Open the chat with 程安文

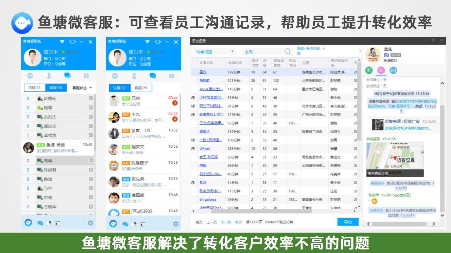point(143,149)
